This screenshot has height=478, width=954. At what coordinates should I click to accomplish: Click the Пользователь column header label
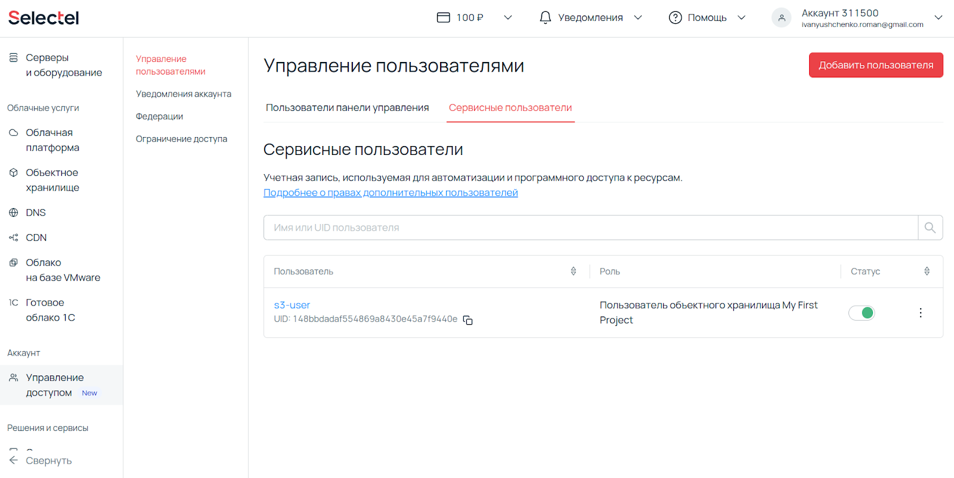[x=303, y=271]
